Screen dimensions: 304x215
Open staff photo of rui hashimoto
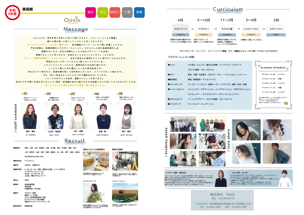[x=30, y=116]
